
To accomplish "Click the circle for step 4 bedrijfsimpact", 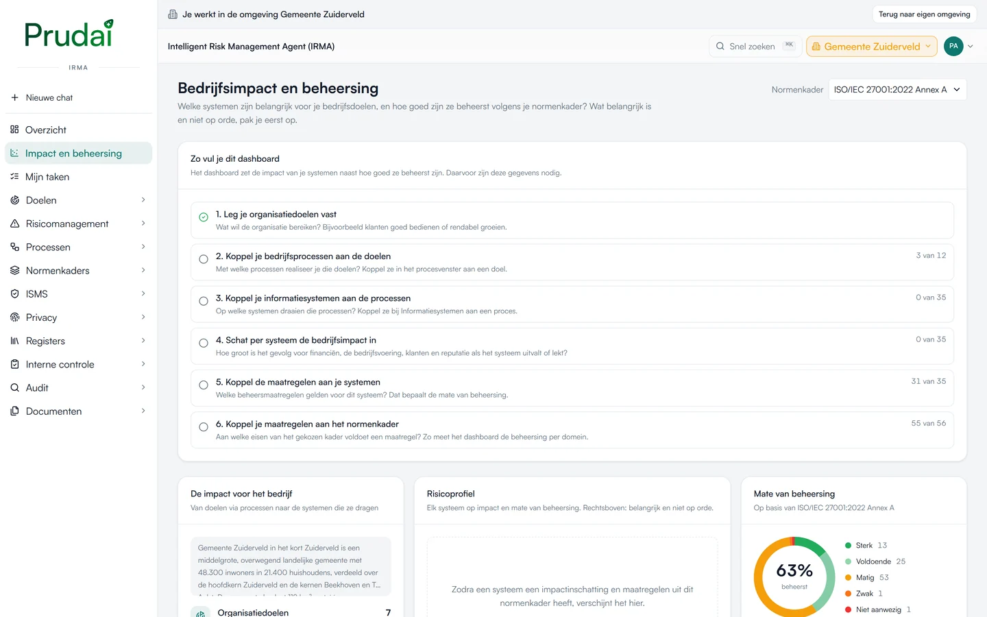I will pyautogui.click(x=204, y=343).
